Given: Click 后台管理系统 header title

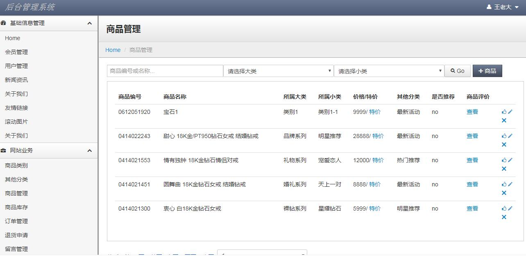Looking at the screenshot, I should 29,7.
